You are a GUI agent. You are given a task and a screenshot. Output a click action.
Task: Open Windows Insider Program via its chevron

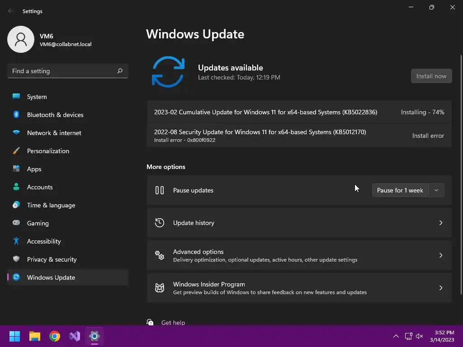[x=440, y=288]
